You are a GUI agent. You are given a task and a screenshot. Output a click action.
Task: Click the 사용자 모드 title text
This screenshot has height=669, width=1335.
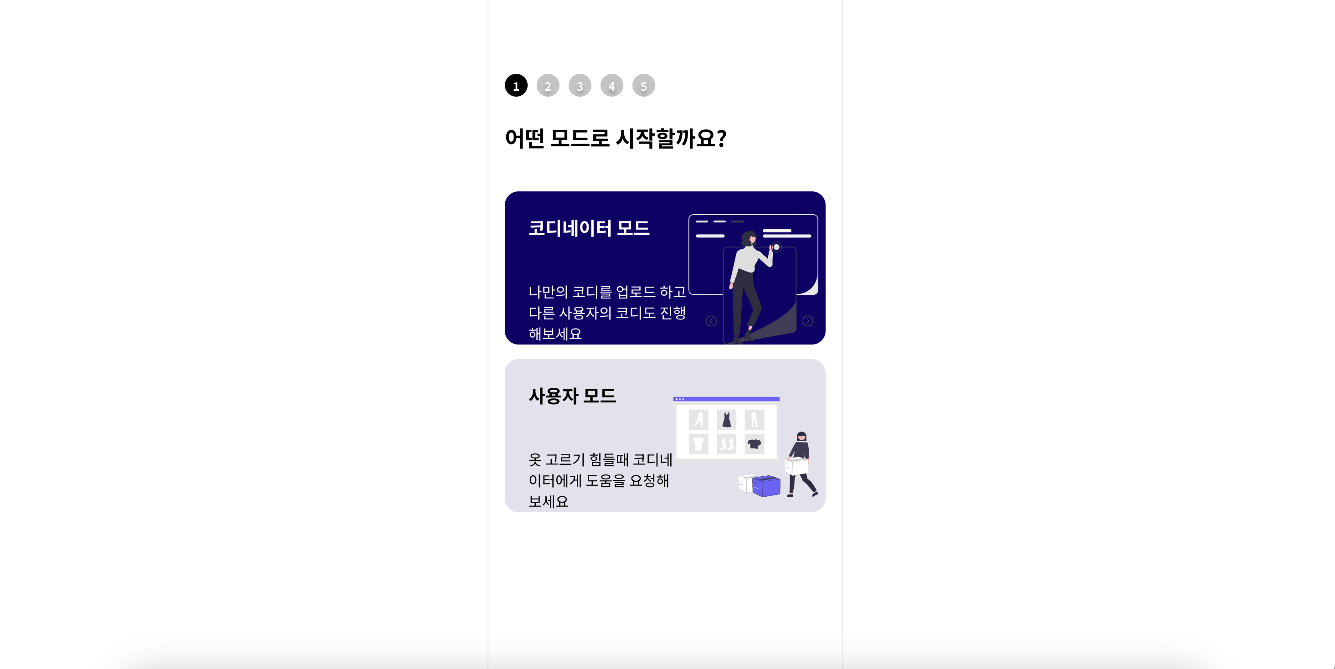[x=572, y=396]
